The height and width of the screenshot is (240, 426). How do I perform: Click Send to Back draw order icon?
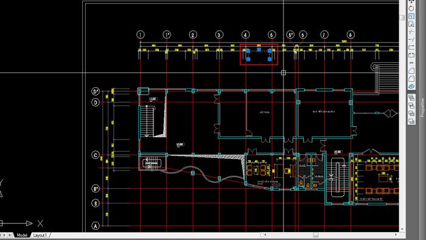click(x=411, y=105)
